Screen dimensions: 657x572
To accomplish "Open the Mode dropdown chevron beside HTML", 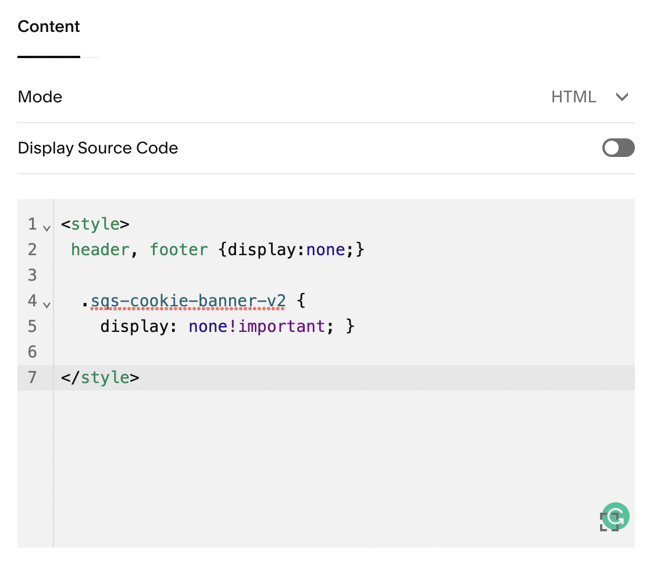I will (x=622, y=97).
